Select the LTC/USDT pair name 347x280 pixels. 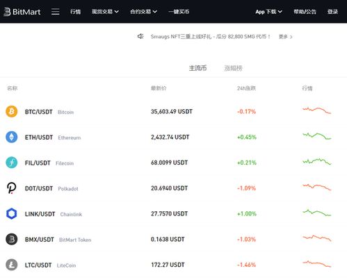[38, 265]
